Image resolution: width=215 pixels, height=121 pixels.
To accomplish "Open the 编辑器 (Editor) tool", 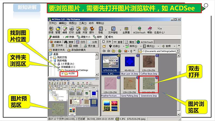I will [x=54, y=37].
